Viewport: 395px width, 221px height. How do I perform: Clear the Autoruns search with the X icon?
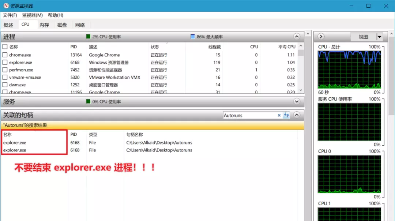(279, 115)
